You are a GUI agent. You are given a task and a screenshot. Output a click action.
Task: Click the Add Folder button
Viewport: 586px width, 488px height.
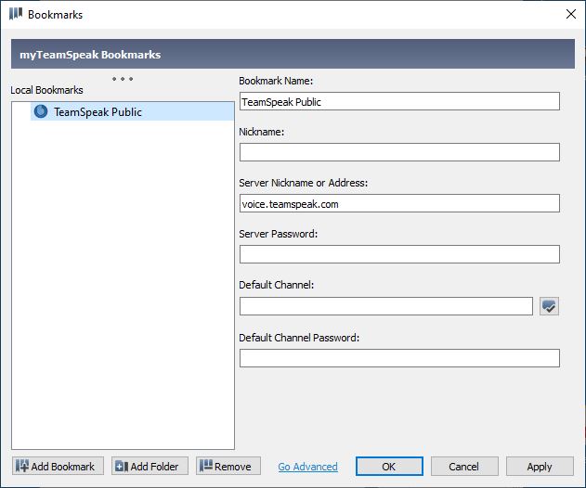150,466
